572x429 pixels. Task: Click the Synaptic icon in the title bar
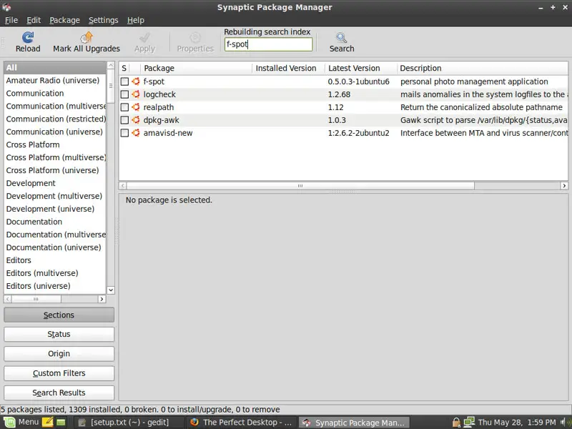pos(6,7)
